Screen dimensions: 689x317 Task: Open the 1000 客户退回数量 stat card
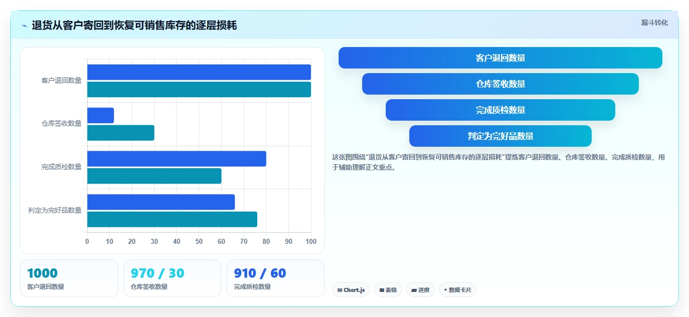[x=69, y=278]
